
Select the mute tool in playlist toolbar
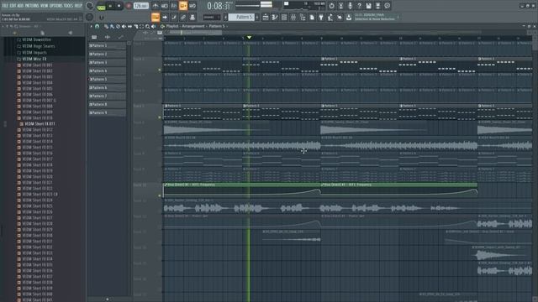click(x=124, y=26)
